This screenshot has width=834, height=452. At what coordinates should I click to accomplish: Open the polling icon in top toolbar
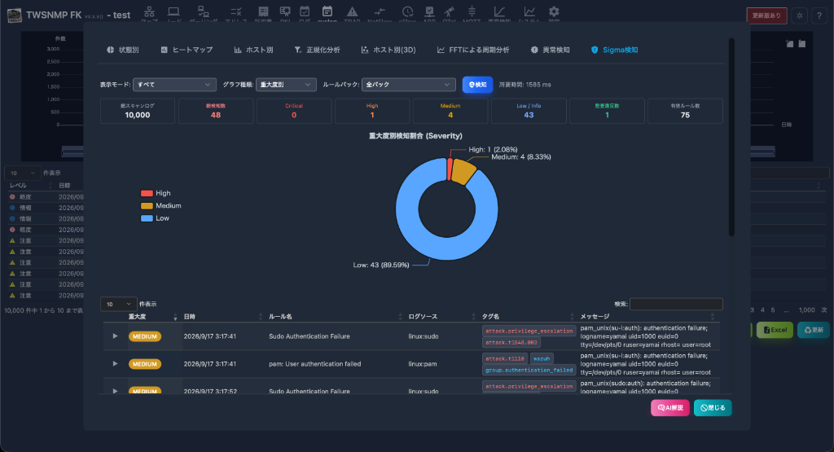[x=203, y=11]
